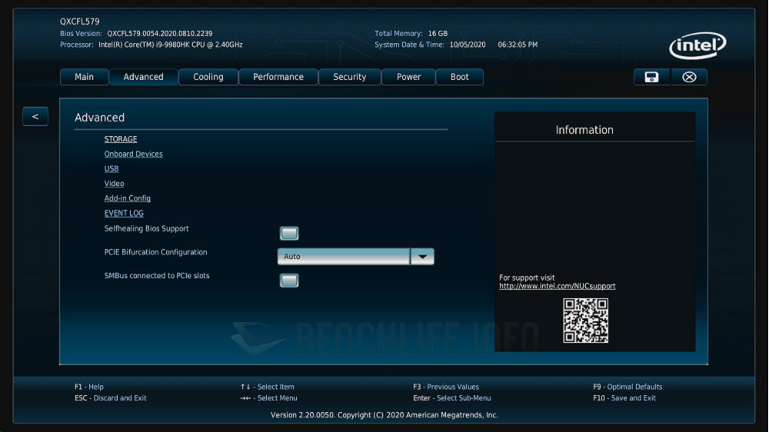The width and height of the screenshot is (769, 432).
Task: Open Onboard Devices settings
Action: tap(134, 154)
